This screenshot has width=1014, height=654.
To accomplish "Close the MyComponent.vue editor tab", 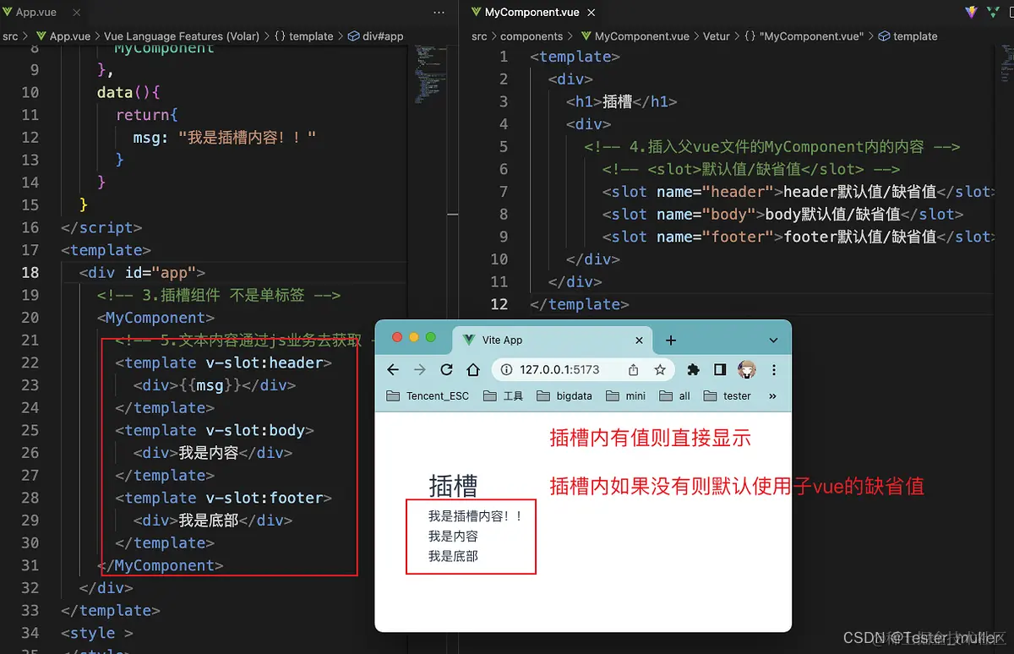I will [593, 13].
